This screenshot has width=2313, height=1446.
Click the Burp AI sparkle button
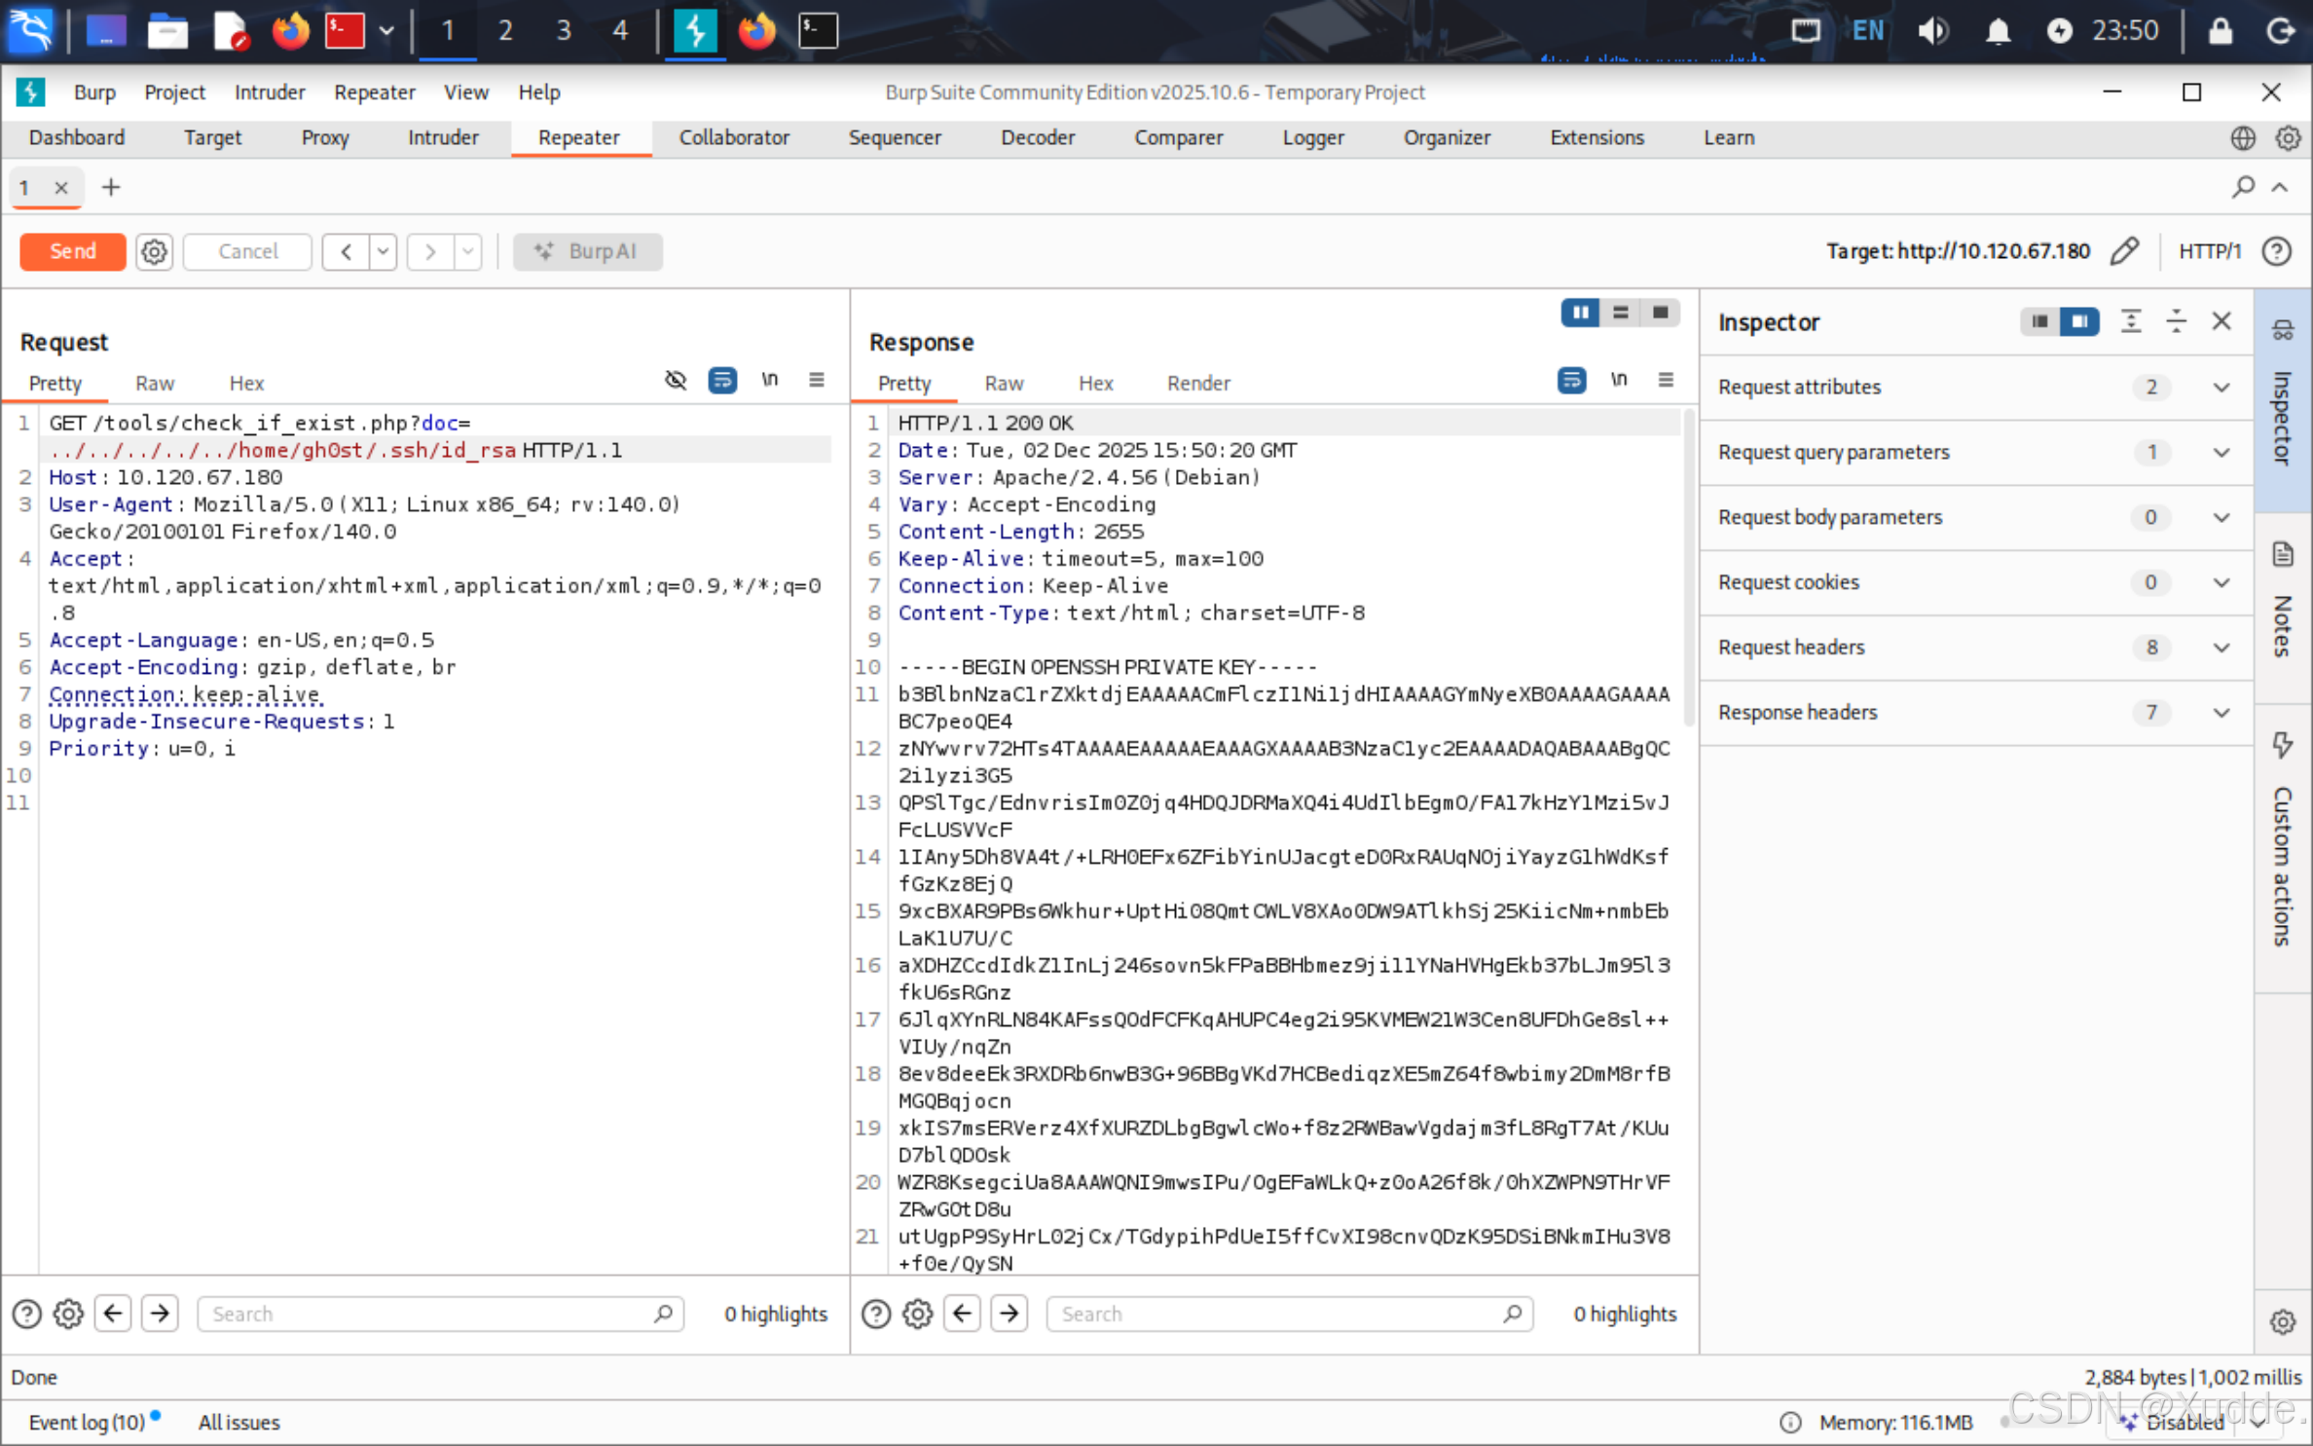coord(588,251)
